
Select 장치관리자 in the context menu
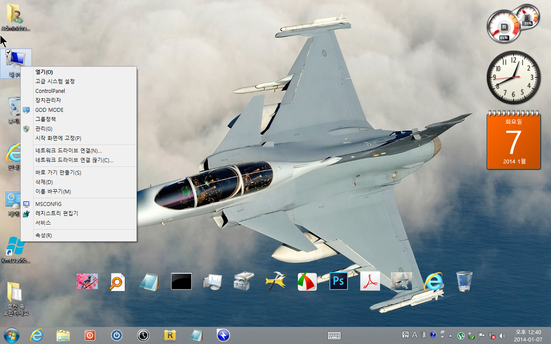click(x=78, y=100)
